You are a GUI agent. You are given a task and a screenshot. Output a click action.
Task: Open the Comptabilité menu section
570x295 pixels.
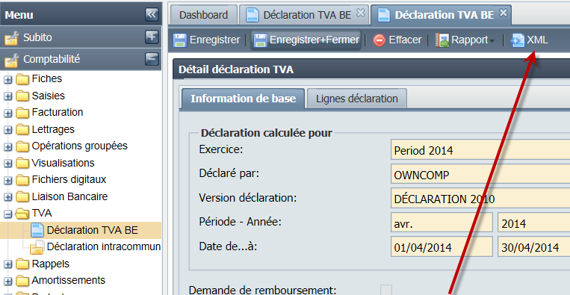point(81,59)
